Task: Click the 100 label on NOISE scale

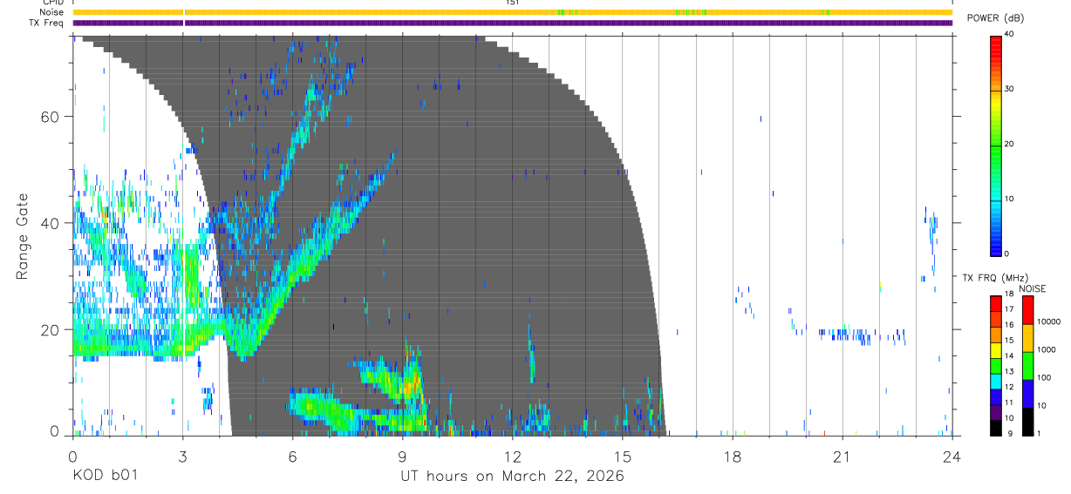Action: pos(1045,378)
